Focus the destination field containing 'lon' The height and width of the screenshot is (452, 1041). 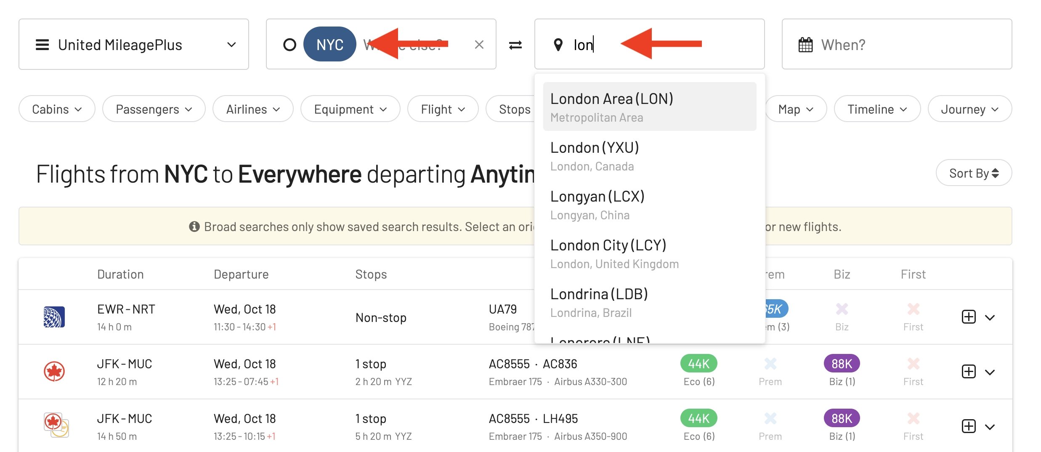coord(650,44)
